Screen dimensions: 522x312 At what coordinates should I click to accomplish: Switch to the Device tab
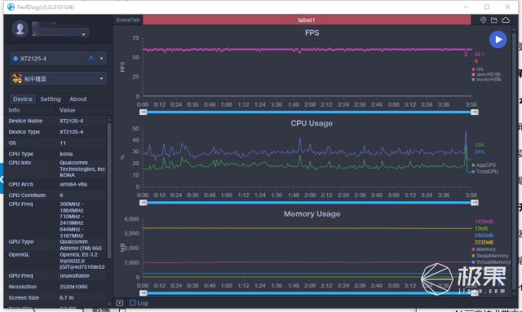click(23, 99)
